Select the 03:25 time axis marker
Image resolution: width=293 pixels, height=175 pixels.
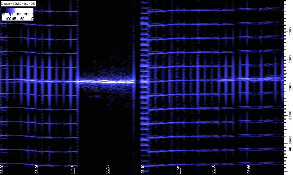[37, 169]
